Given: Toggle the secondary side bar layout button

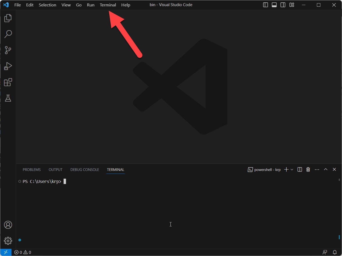Looking at the screenshot, I should (283, 5).
